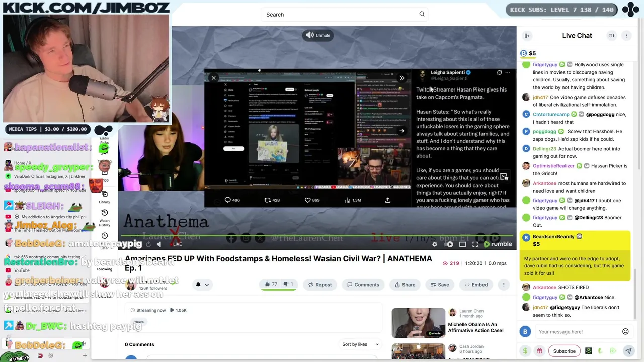Like the tweet with 869 likes

tap(312, 200)
